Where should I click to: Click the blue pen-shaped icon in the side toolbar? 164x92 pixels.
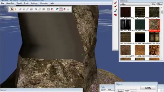(116, 10)
